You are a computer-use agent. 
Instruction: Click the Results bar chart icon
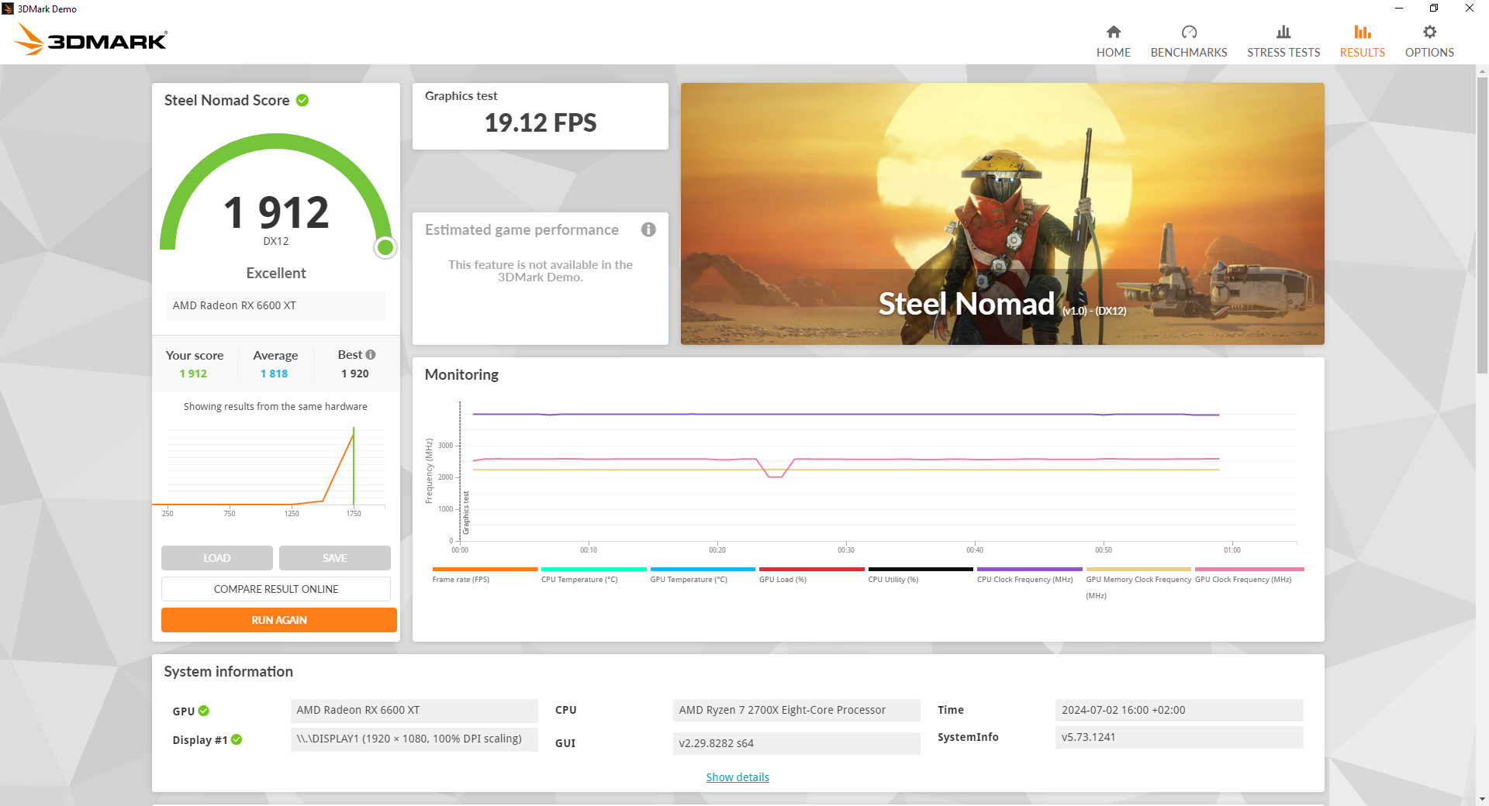point(1362,33)
